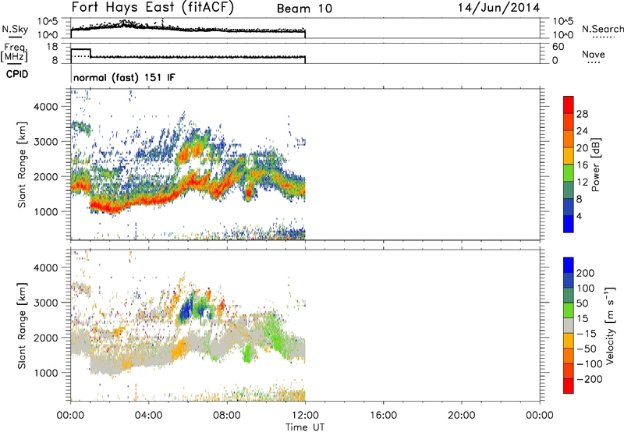Click the "16:00" time axis tick
The width and height of the screenshot is (624, 432).
383,416
